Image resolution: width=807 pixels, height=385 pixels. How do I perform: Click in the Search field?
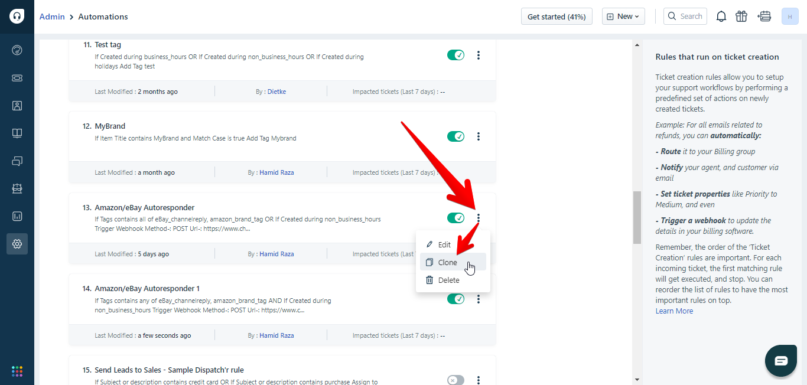click(685, 17)
